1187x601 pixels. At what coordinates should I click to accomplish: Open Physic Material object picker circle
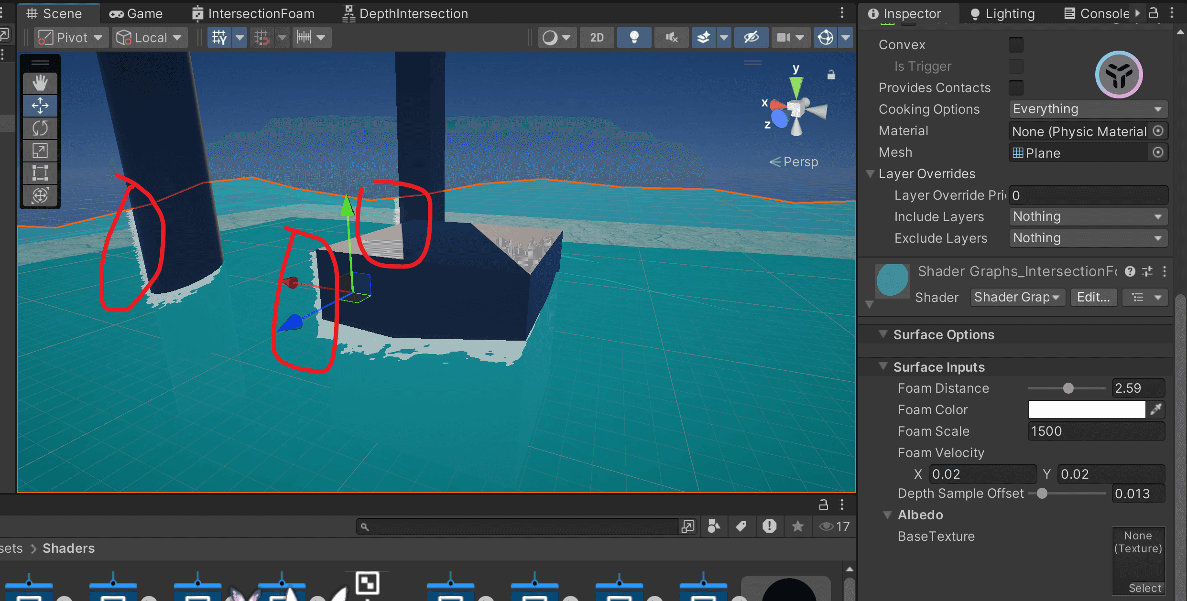(1158, 131)
